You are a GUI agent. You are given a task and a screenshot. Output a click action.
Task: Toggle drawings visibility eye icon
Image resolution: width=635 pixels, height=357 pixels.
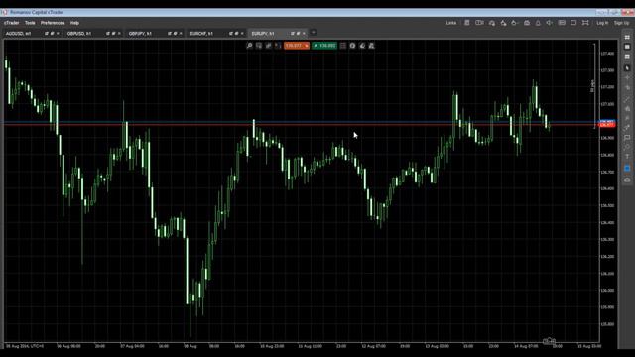[627, 179]
